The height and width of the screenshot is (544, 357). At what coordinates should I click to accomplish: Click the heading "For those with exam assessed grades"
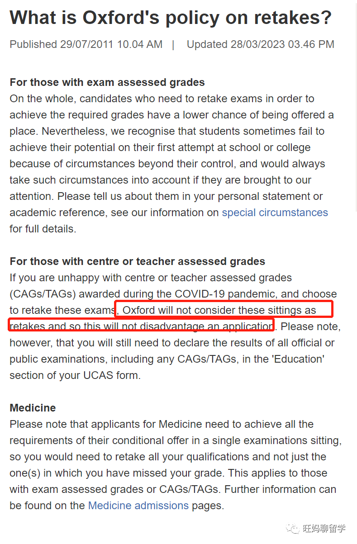pos(107,82)
